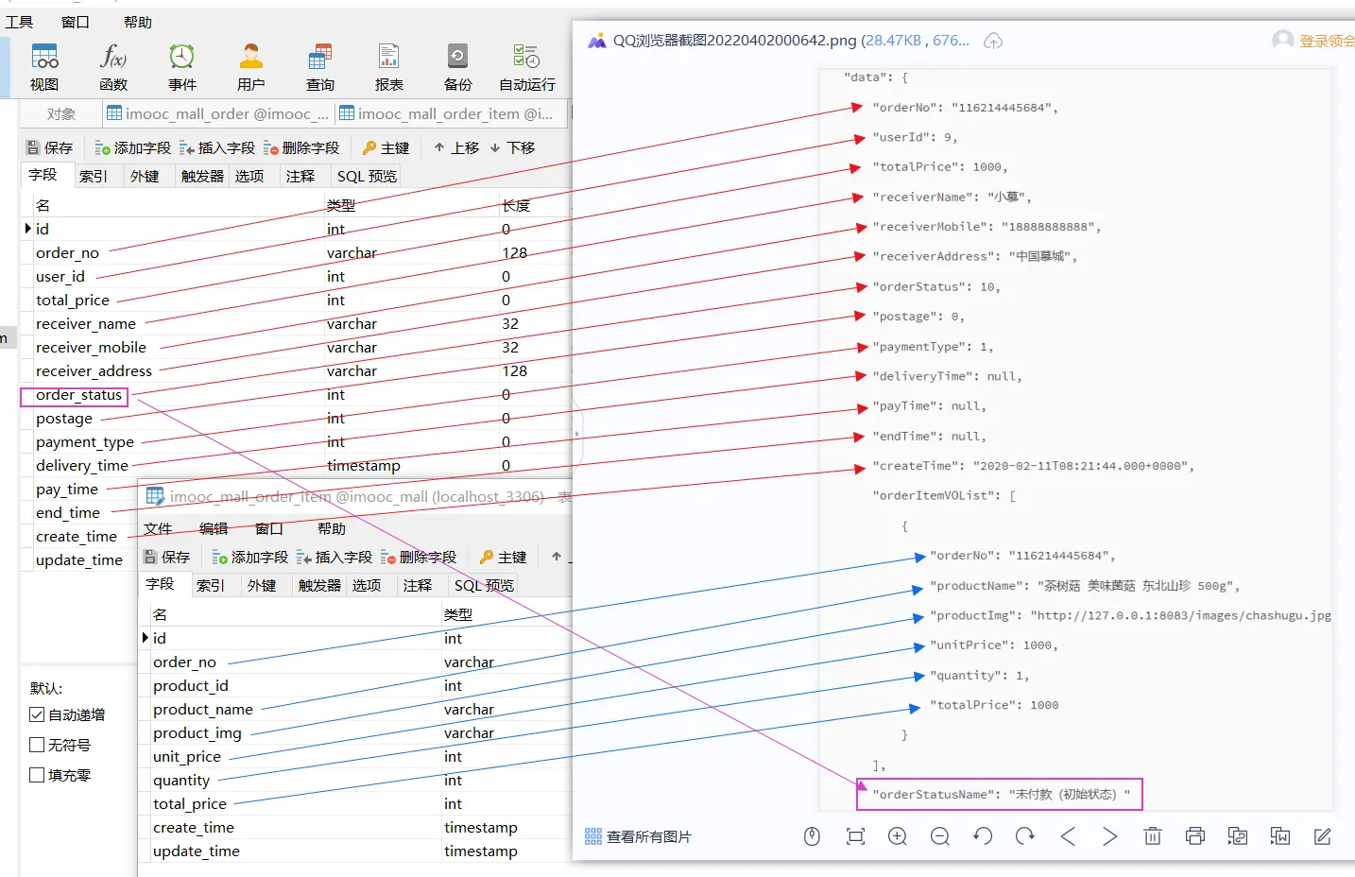Switch to imooc_mall_order_item @i... tab
Viewport: 1355px width, 877px height.
(451, 113)
